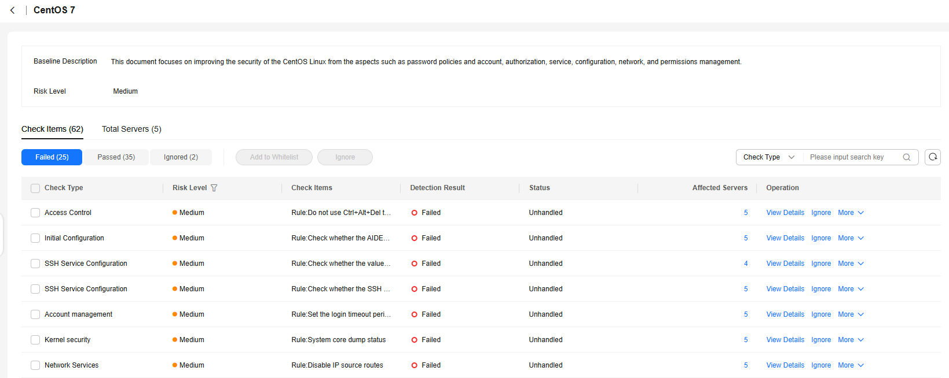Tick the Initial Configuration row checkbox
Screen dimensions: 949x378
pyautogui.click(x=35, y=238)
